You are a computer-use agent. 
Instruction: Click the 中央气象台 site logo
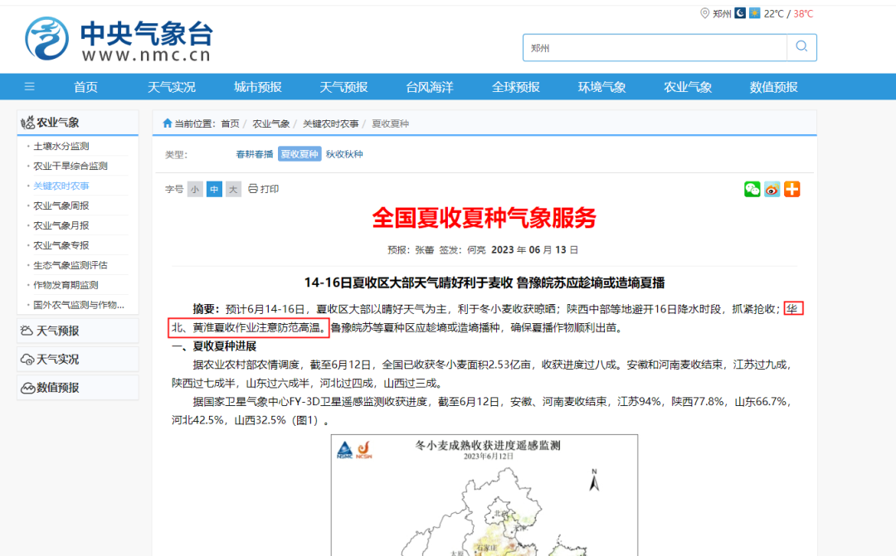[x=116, y=39]
